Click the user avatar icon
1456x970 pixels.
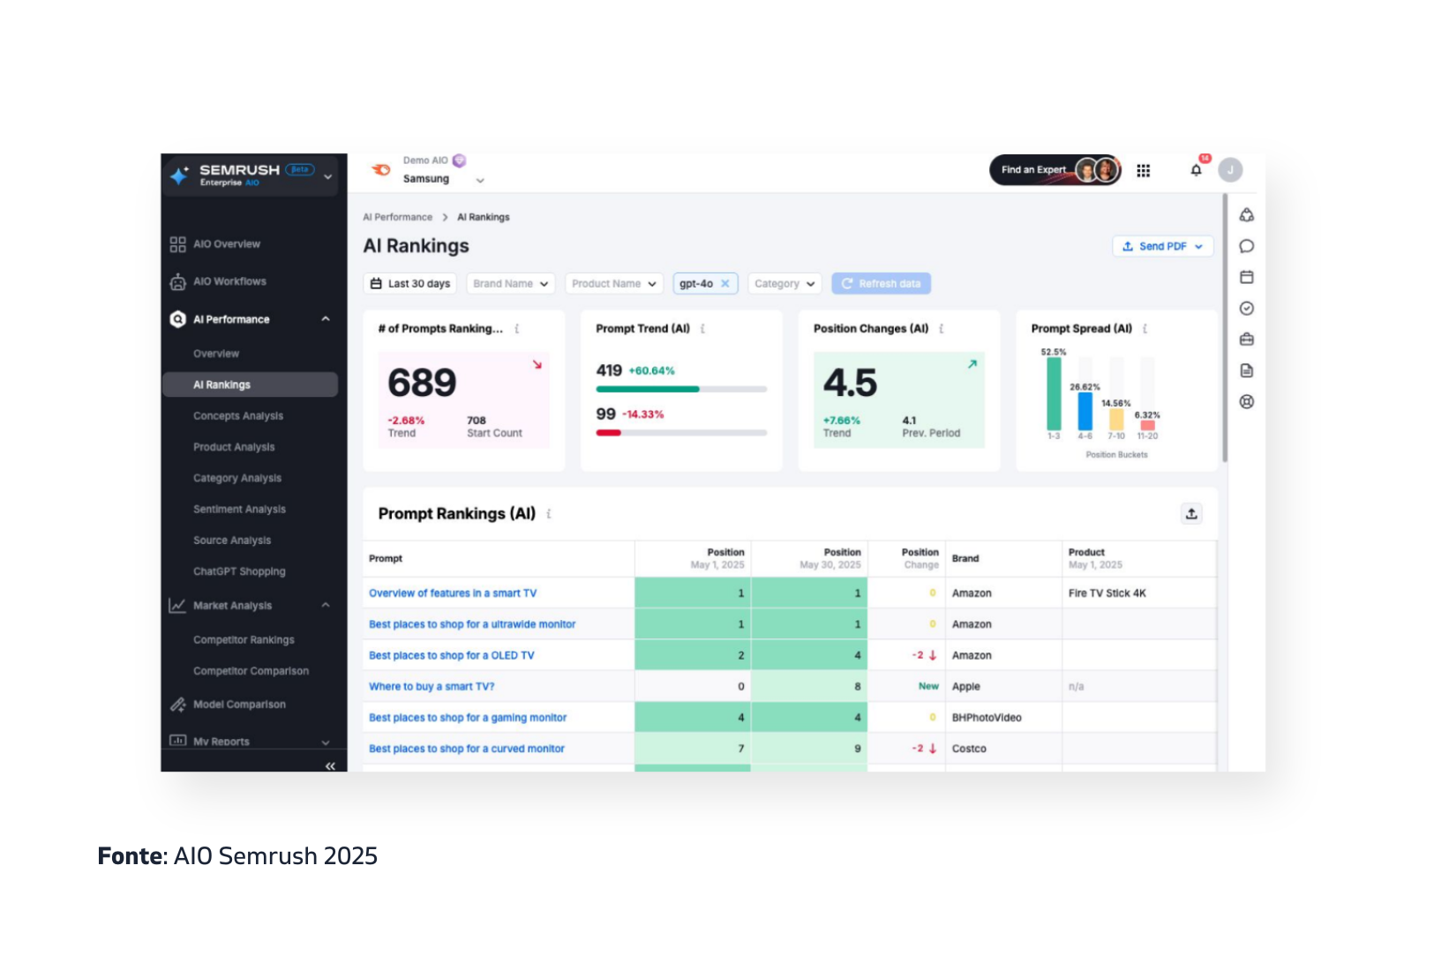tap(1230, 170)
